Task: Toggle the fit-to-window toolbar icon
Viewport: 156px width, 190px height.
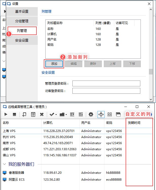Action: [101, 115]
